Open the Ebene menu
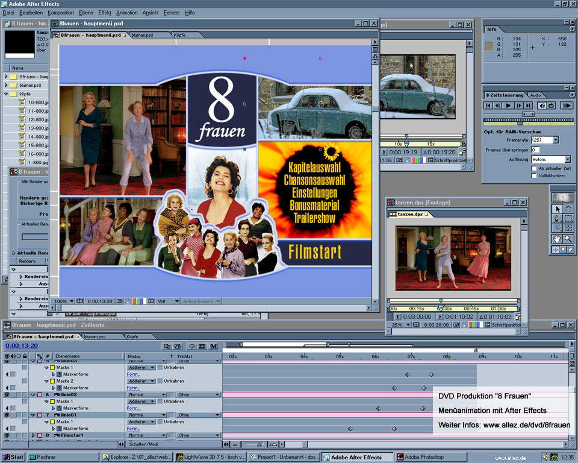This screenshot has width=578, height=463. 86,13
